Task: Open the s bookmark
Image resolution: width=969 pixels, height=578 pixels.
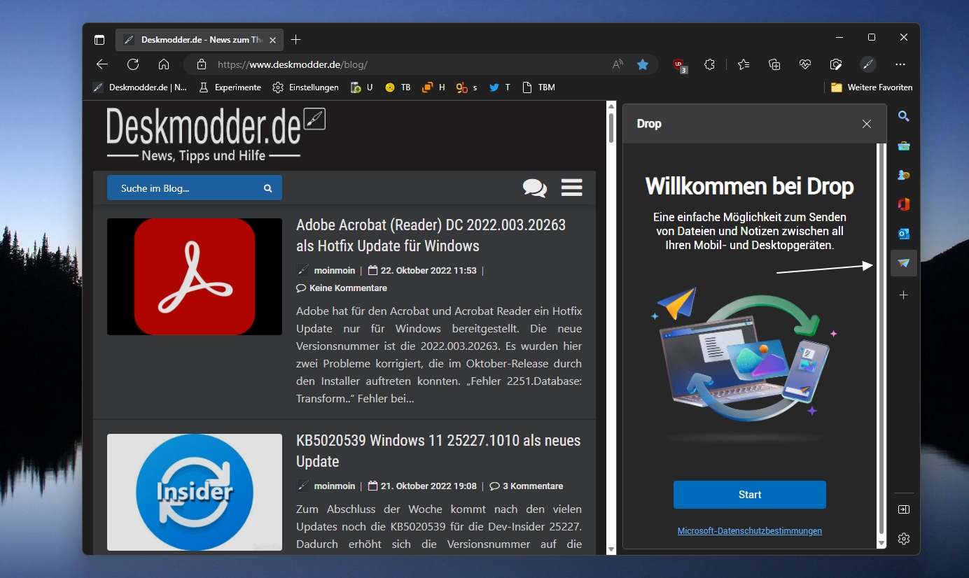Action: point(467,87)
